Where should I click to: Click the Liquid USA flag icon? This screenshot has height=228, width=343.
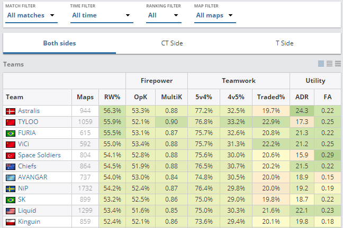[11, 211]
